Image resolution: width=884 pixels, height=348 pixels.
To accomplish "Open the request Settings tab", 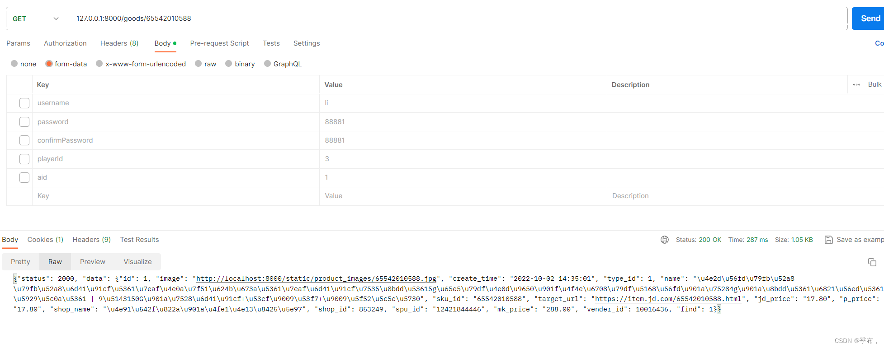I will click(x=307, y=43).
